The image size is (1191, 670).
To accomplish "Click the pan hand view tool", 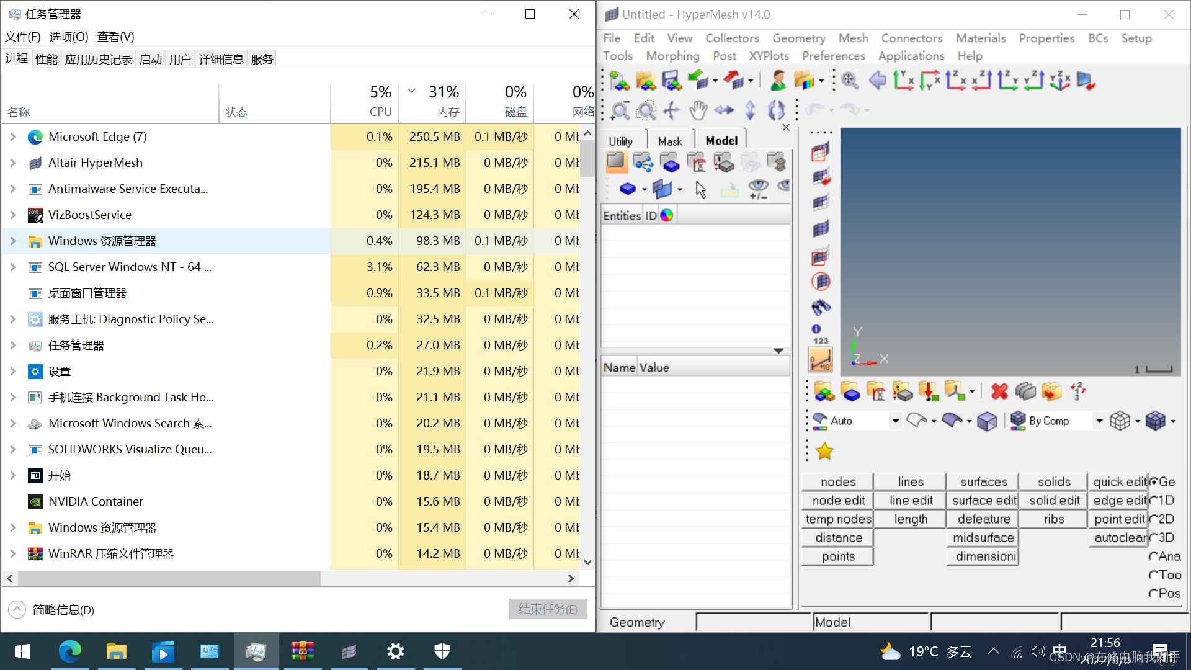I will (698, 110).
